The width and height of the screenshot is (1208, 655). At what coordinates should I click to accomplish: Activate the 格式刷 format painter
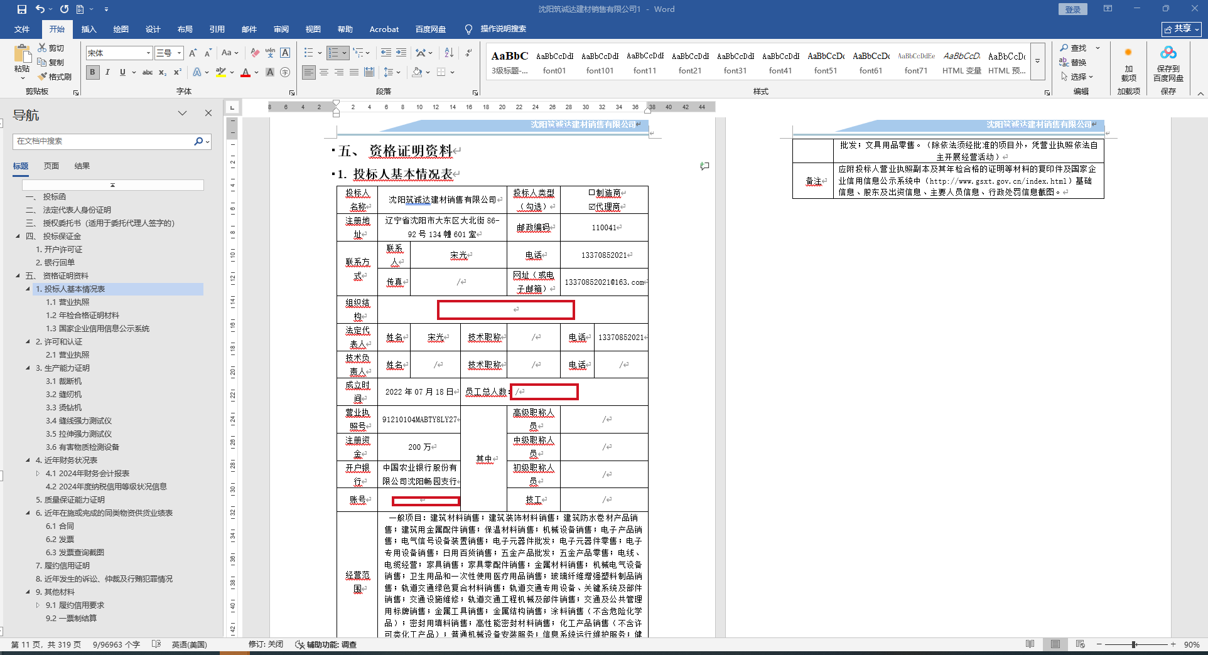[x=55, y=77]
